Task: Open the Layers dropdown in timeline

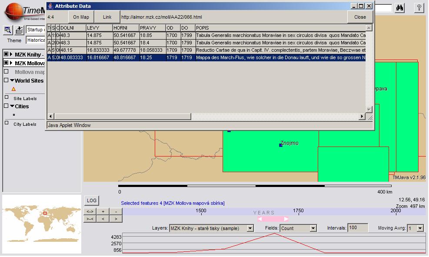Action: (x=250, y=228)
